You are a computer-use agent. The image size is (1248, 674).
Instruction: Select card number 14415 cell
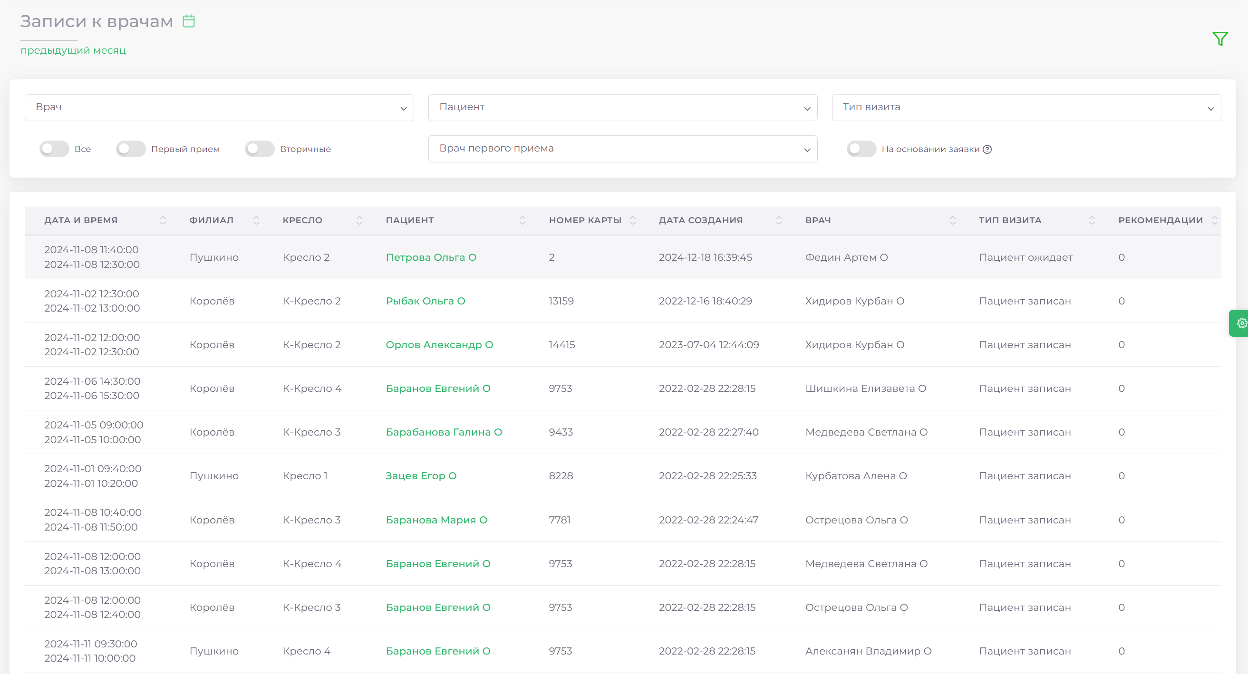pos(561,345)
